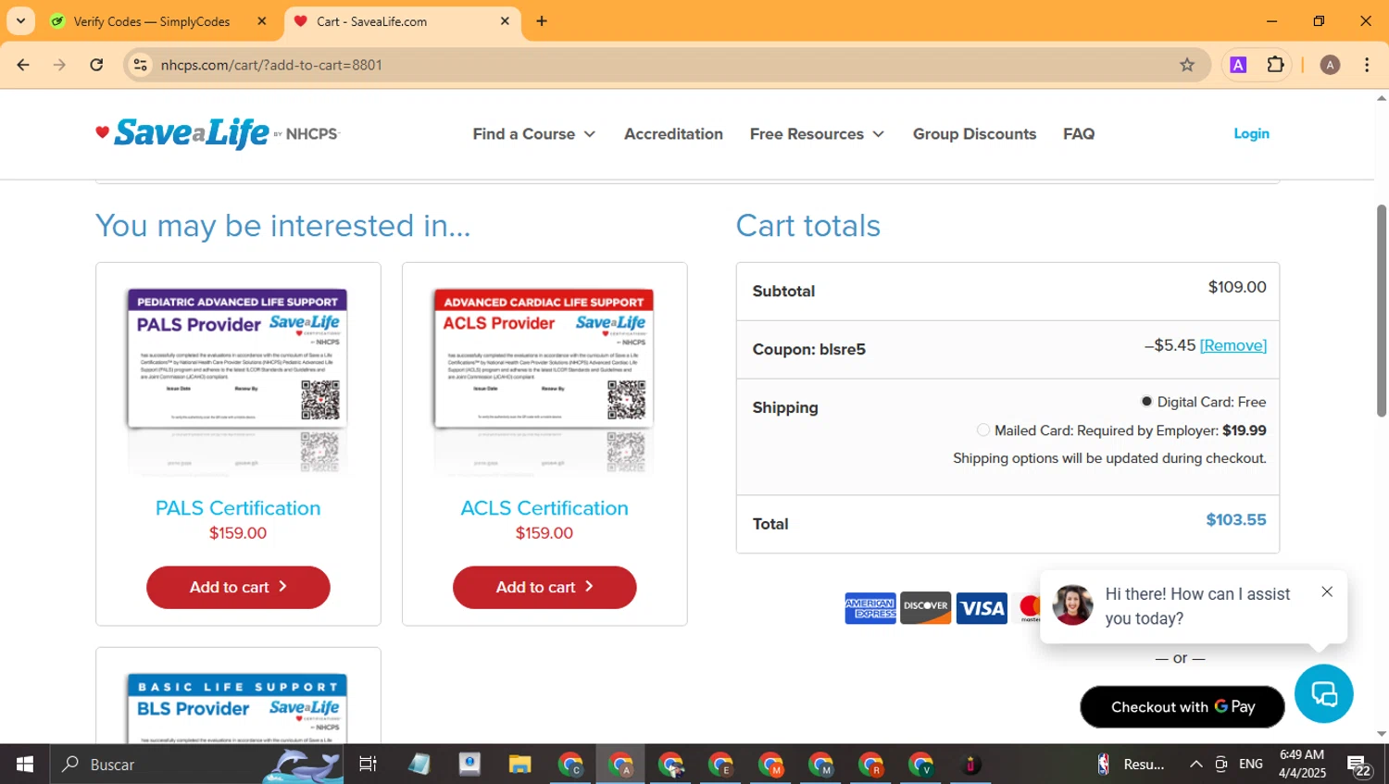Add PALS Certification to cart
This screenshot has height=784, width=1389.
[x=238, y=587]
